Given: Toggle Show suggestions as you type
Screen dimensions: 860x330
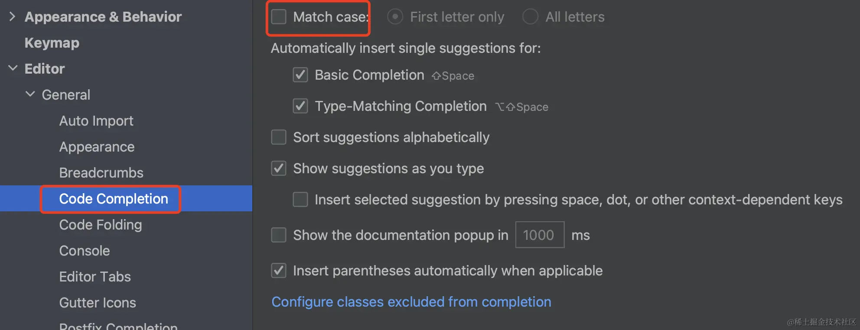Looking at the screenshot, I should click(279, 168).
